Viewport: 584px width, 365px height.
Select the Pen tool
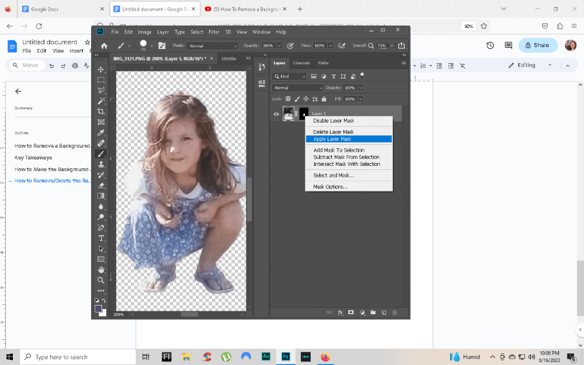[x=101, y=228]
